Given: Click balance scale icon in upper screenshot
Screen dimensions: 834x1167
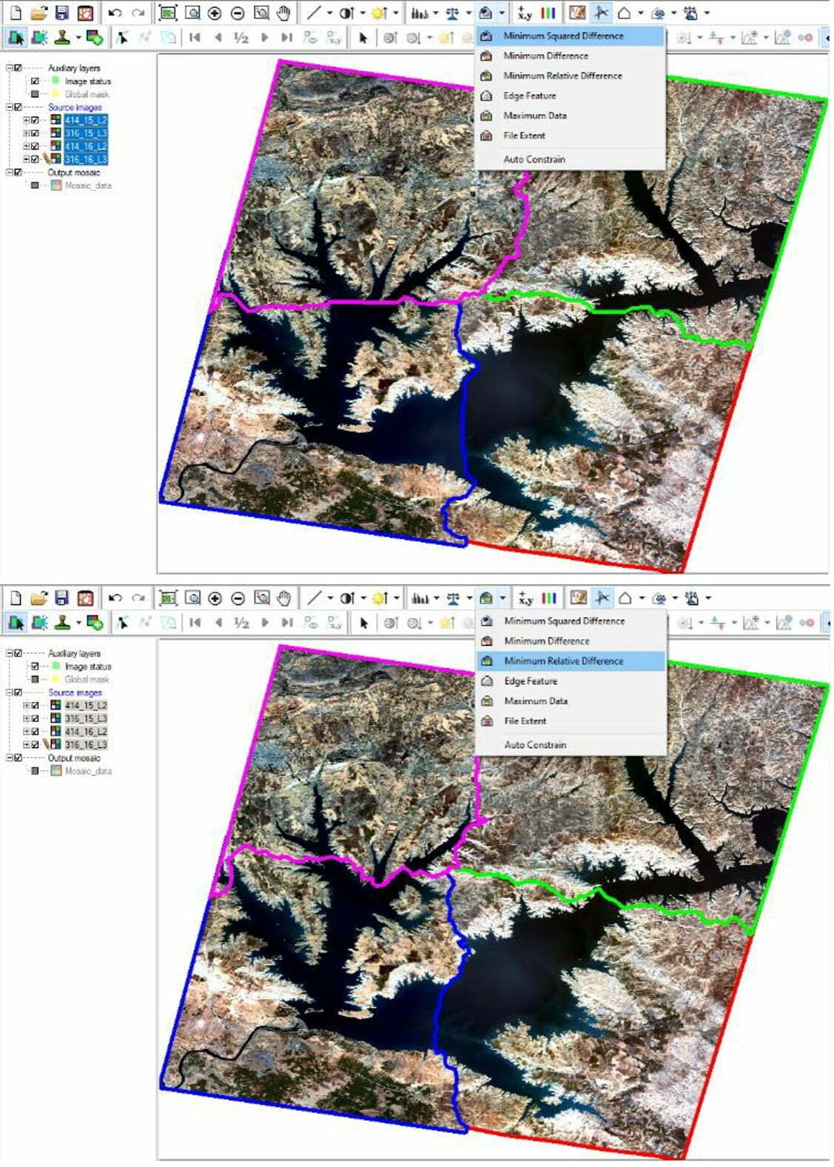Looking at the screenshot, I should pos(452,13).
